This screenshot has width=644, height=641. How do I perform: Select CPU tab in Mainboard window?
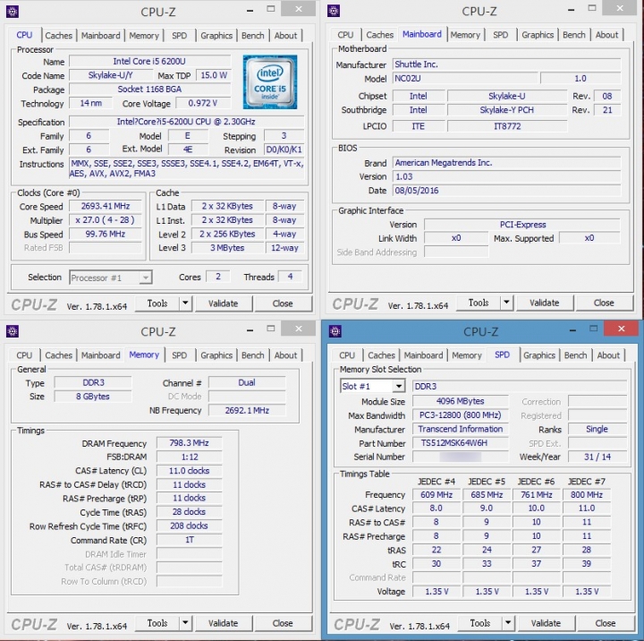[345, 35]
